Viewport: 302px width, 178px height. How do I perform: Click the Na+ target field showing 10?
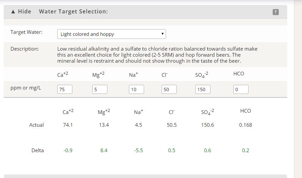click(136, 90)
